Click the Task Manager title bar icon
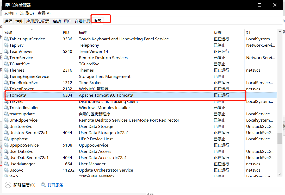Screen dimensions: 285x195 click(x=7, y=5)
